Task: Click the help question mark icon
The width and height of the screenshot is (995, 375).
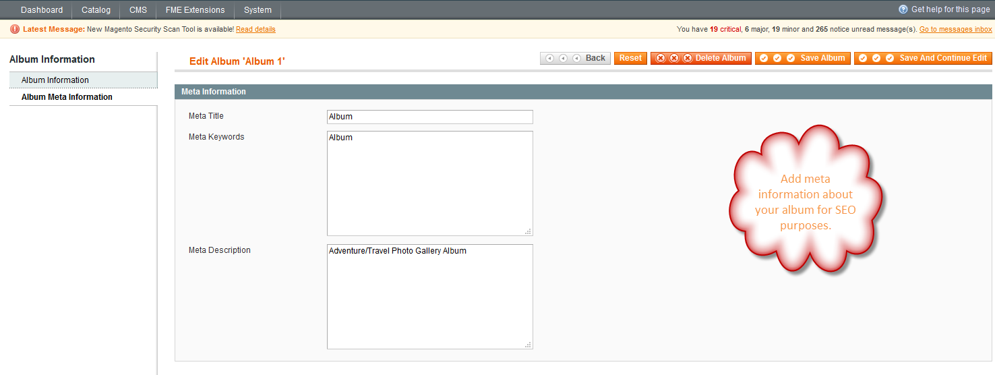Action: click(x=903, y=9)
